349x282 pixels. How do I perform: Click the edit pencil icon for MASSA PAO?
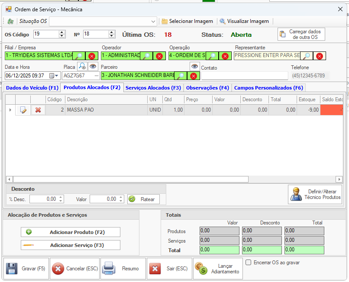(x=23, y=110)
